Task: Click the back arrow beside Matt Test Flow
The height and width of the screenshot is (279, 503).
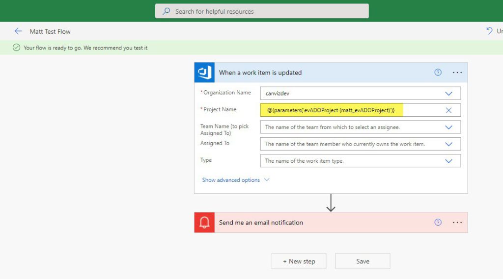Action: [x=18, y=31]
